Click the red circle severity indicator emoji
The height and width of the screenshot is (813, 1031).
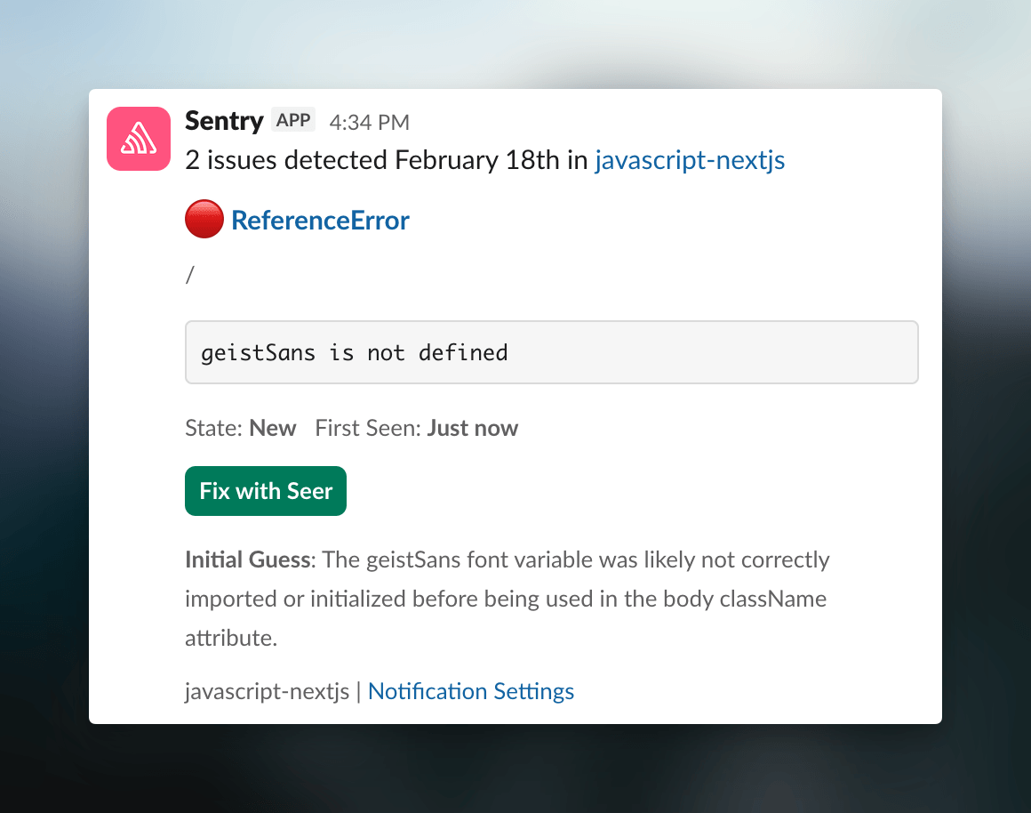tap(204, 218)
